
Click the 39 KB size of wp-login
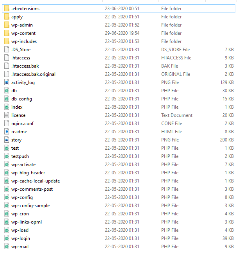tap(228, 238)
